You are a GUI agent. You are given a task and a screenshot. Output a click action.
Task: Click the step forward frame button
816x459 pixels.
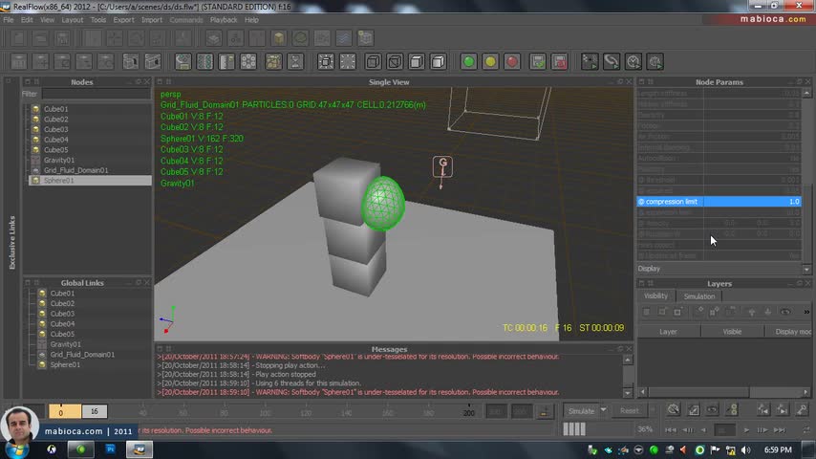(x=762, y=430)
